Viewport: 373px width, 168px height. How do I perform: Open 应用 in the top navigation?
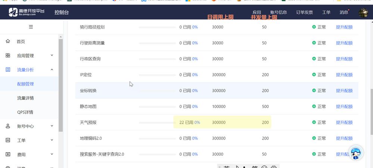click(257, 12)
